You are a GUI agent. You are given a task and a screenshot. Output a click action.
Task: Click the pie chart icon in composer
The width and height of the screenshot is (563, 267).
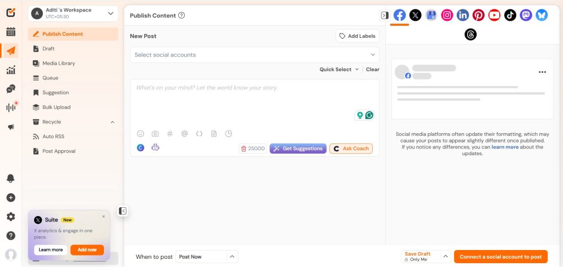(229, 134)
